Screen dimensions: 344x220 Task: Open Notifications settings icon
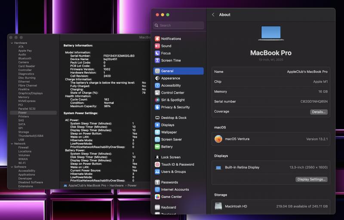[157, 39]
